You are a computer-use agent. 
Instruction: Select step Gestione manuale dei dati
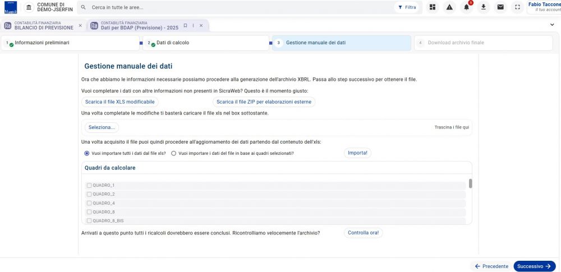pyautogui.click(x=342, y=43)
